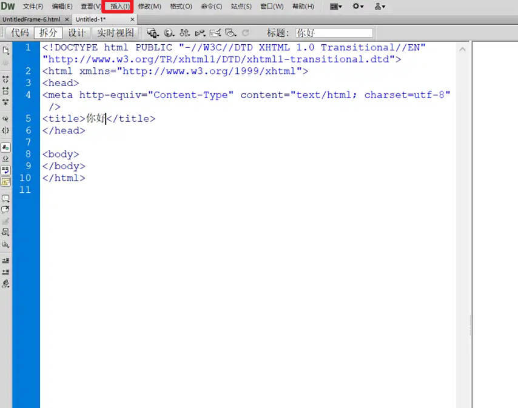
Task: Click the Remove Comment icon
Action: [5, 209]
